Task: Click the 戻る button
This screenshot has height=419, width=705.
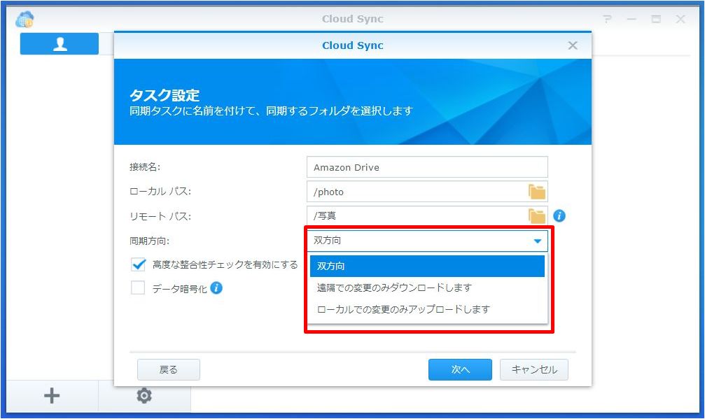Action: (168, 369)
